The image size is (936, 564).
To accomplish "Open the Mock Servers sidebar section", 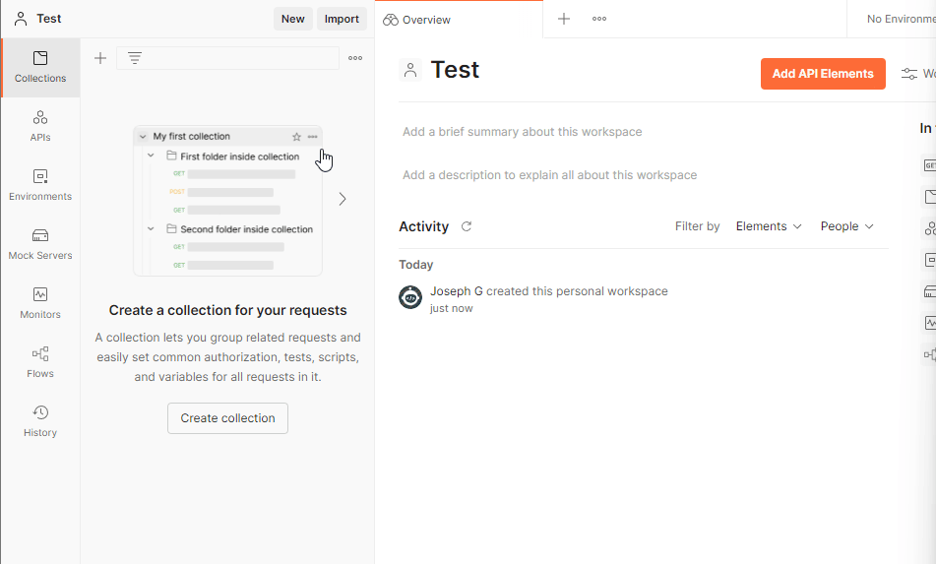I will tap(40, 244).
